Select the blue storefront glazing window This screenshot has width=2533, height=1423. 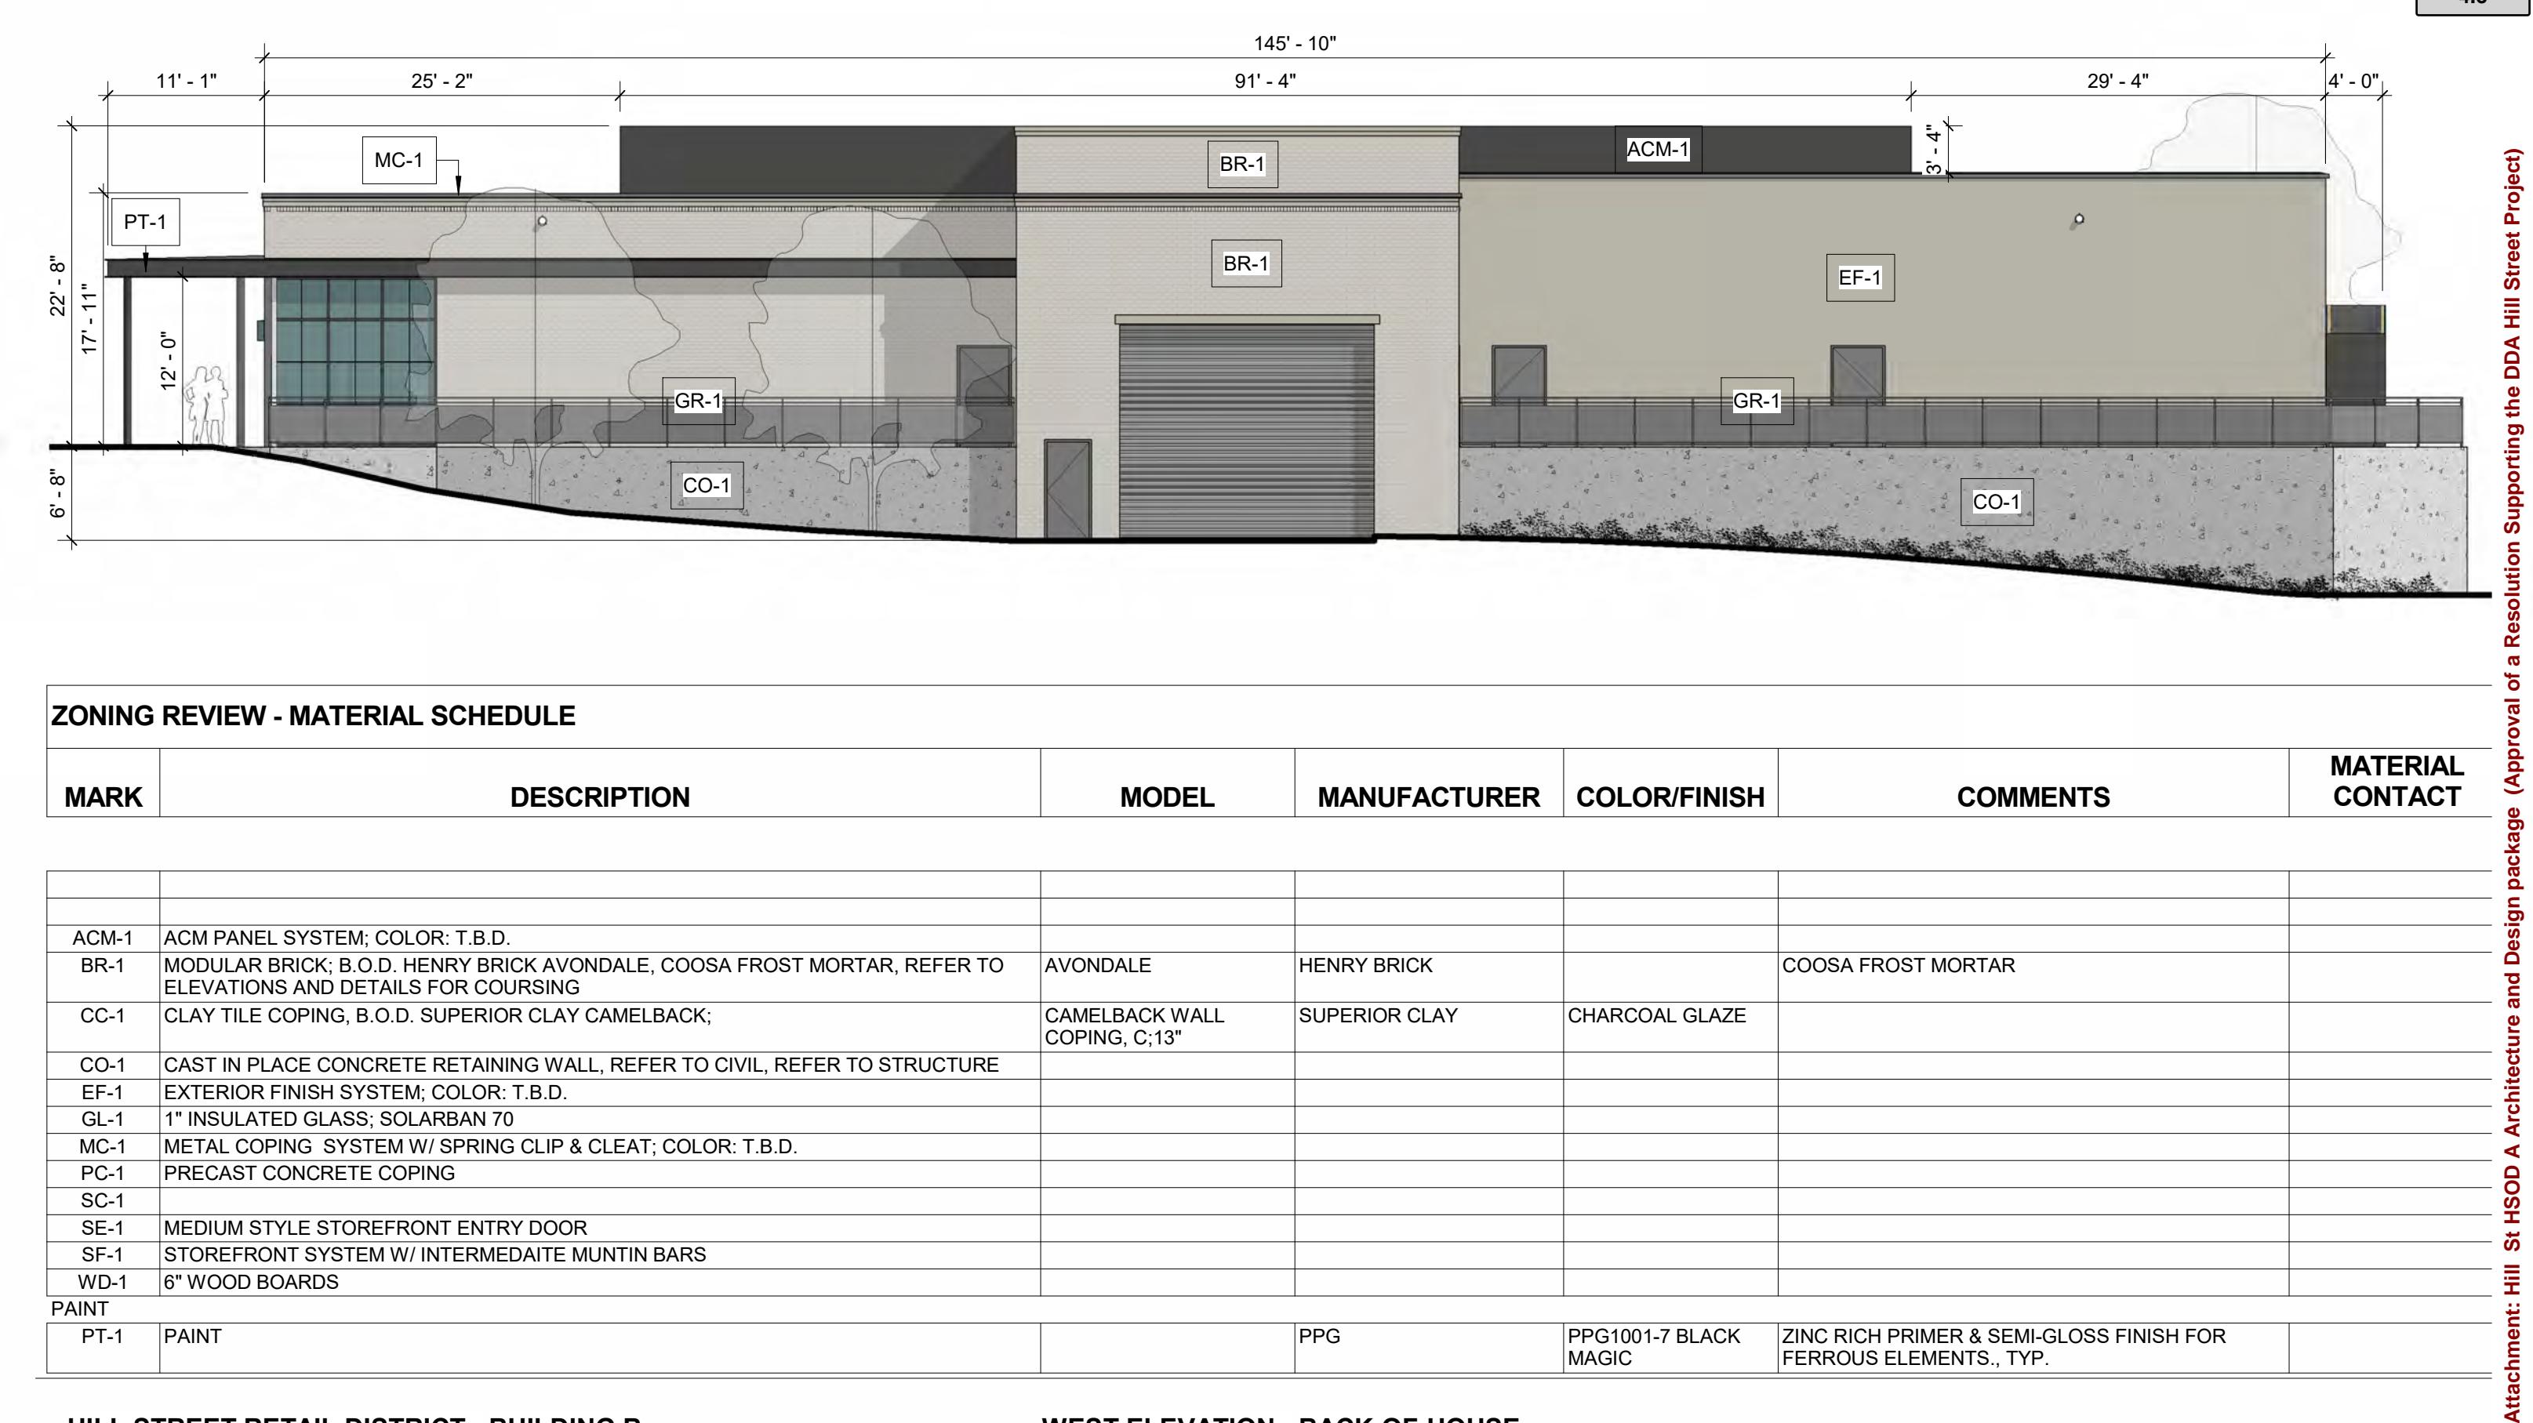point(354,342)
